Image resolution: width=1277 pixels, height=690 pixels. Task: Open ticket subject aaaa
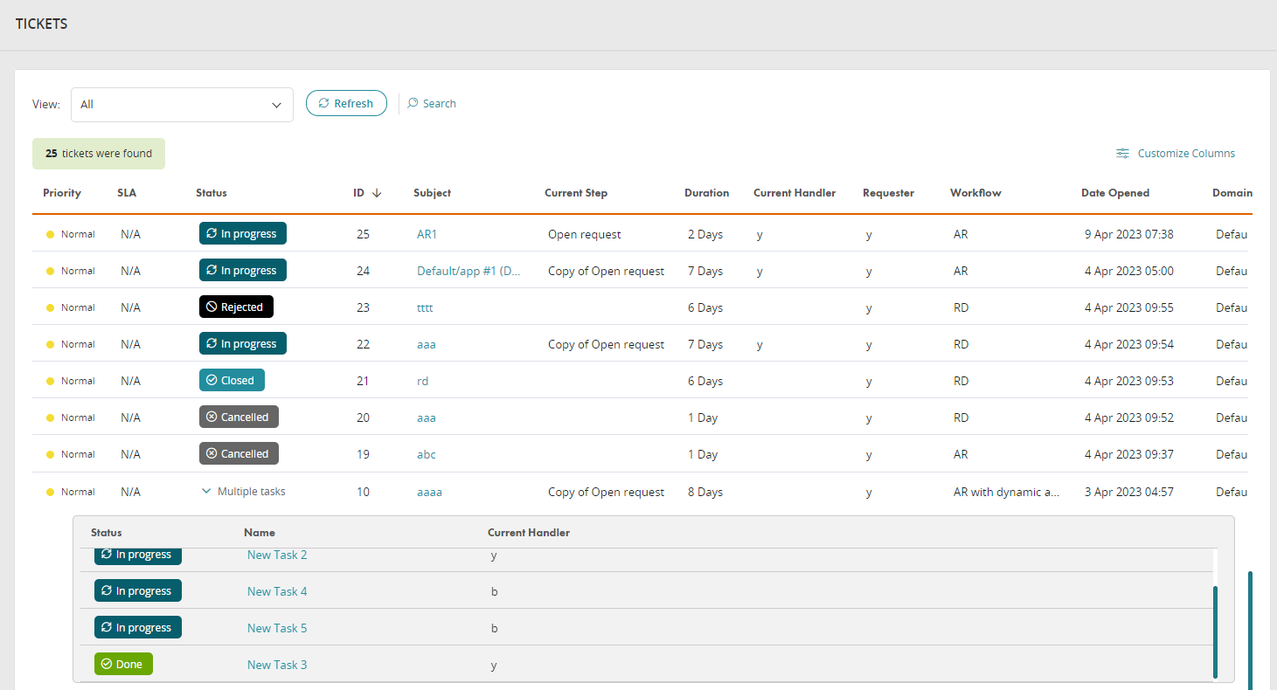tap(429, 492)
